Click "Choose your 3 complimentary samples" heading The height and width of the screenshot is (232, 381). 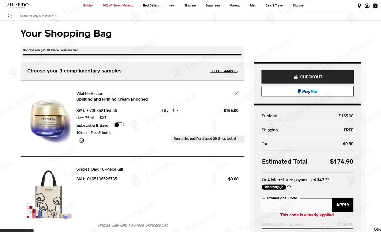click(x=74, y=71)
